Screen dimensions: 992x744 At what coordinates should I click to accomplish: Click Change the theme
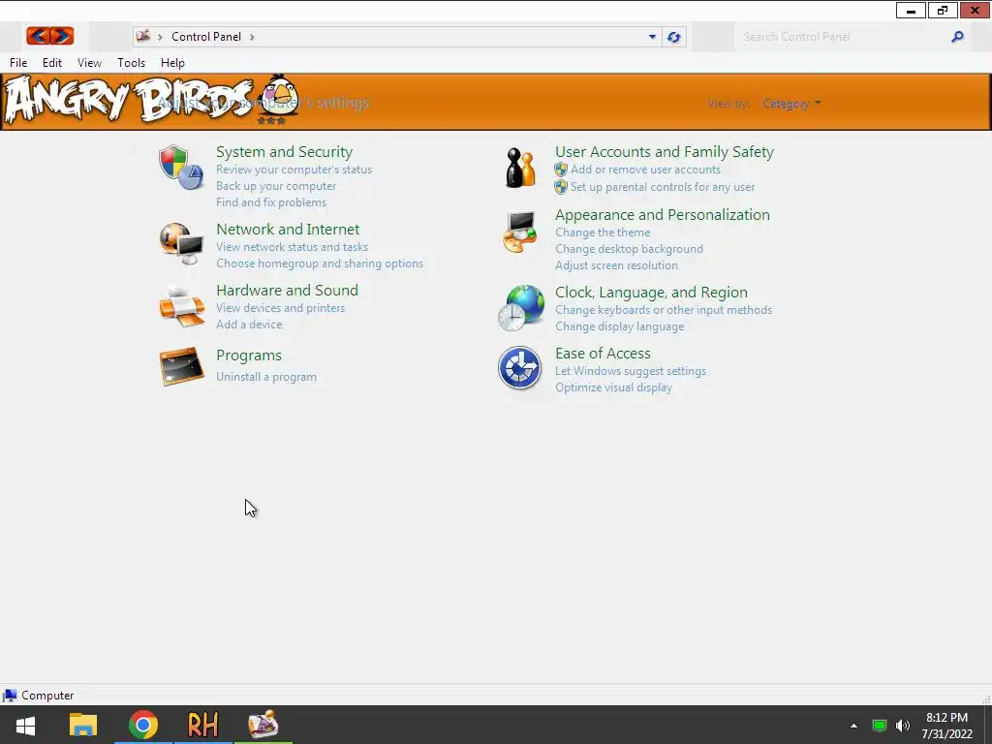[603, 232]
